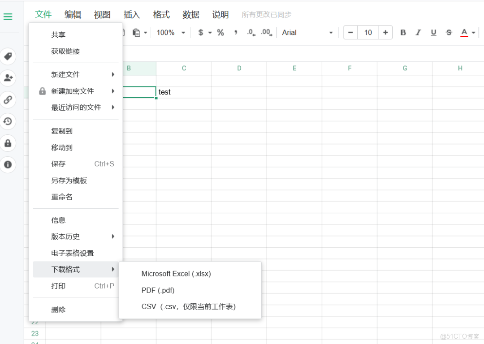Open the 100% zoom dropdown
484x344 pixels.
click(x=170, y=32)
